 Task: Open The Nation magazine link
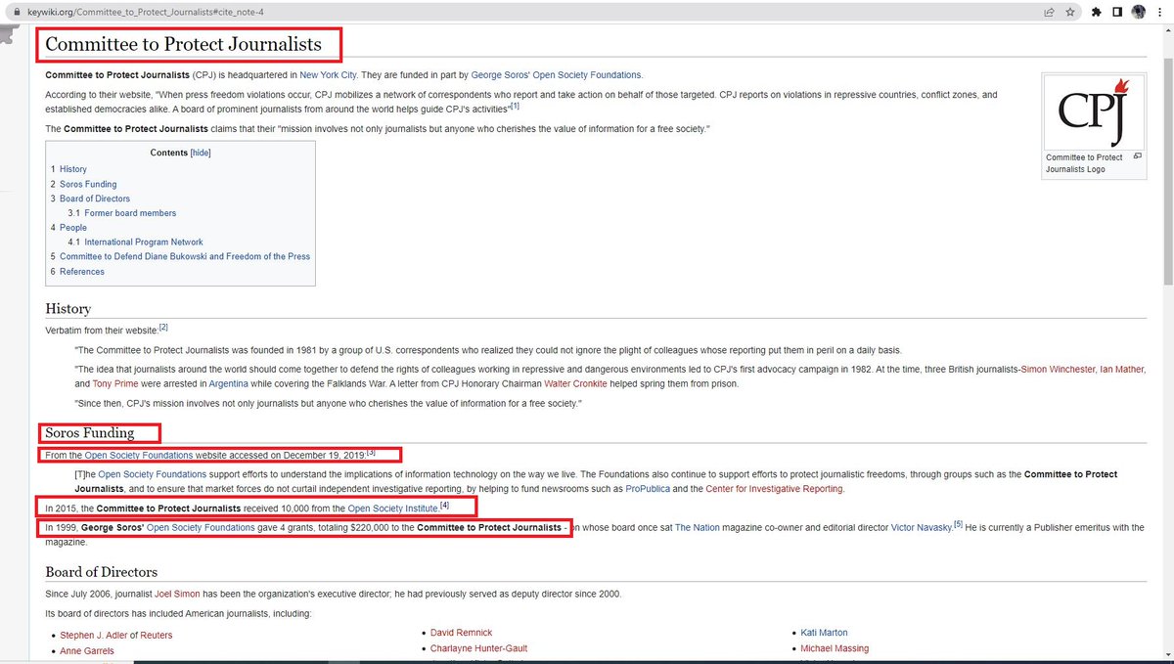coord(697,528)
